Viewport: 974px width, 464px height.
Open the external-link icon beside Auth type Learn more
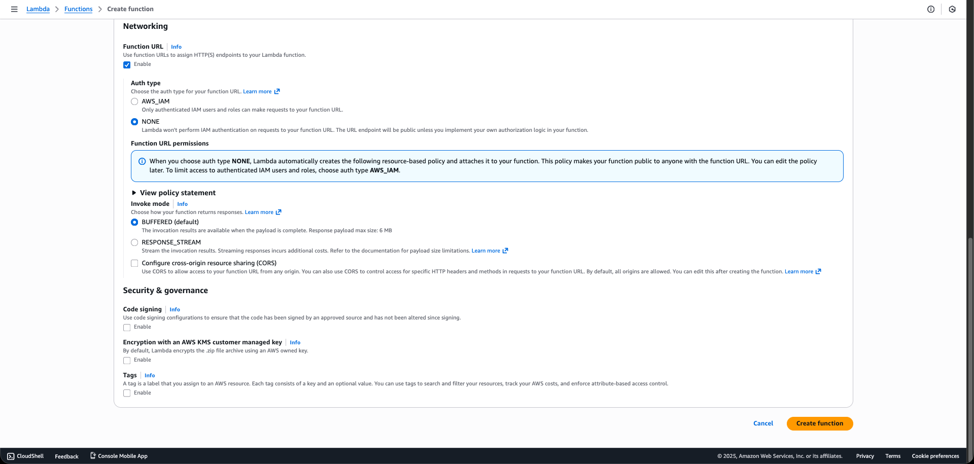(x=277, y=91)
